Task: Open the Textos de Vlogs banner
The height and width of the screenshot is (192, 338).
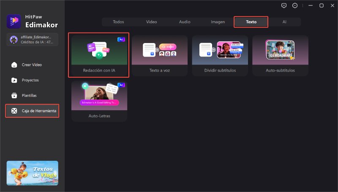Action: click(x=33, y=173)
